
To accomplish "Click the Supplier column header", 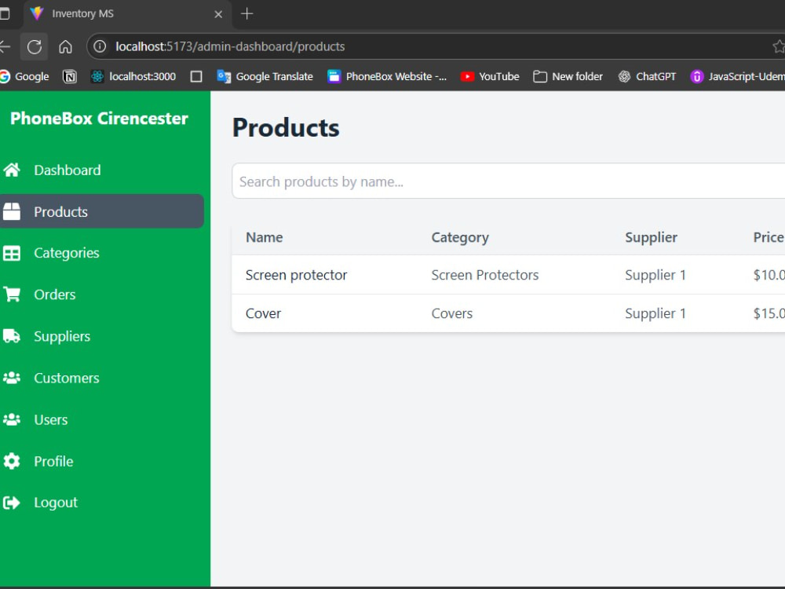I will pyautogui.click(x=651, y=237).
